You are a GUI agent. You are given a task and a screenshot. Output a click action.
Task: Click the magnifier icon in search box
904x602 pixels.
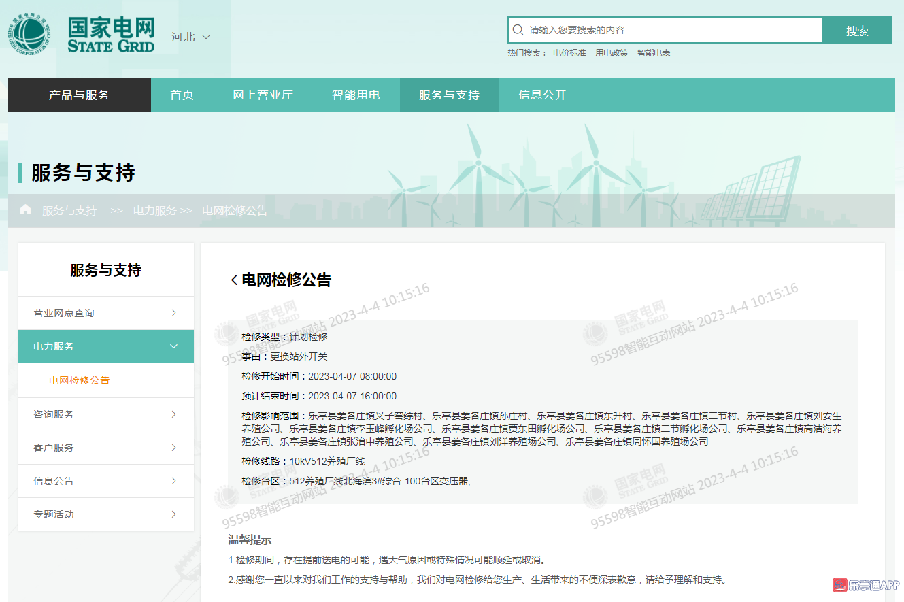(518, 30)
